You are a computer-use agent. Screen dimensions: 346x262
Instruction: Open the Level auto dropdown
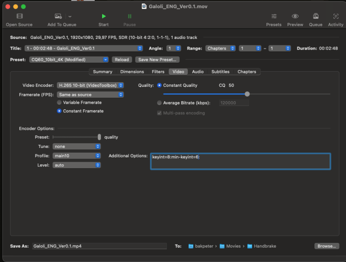77,165
